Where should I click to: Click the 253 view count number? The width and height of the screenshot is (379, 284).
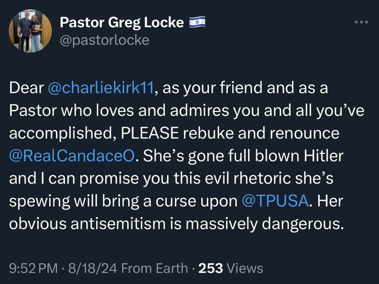(x=211, y=268)
